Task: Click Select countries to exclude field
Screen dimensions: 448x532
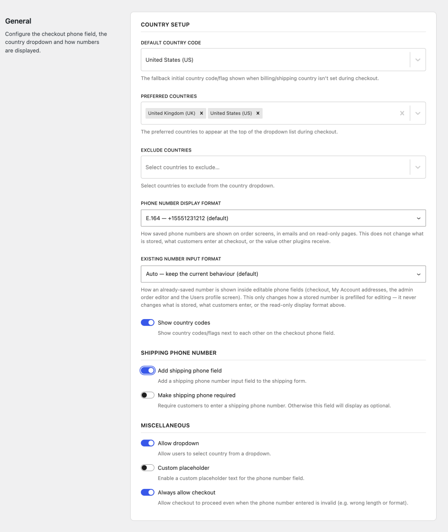Action: click(x=275, y=167)
